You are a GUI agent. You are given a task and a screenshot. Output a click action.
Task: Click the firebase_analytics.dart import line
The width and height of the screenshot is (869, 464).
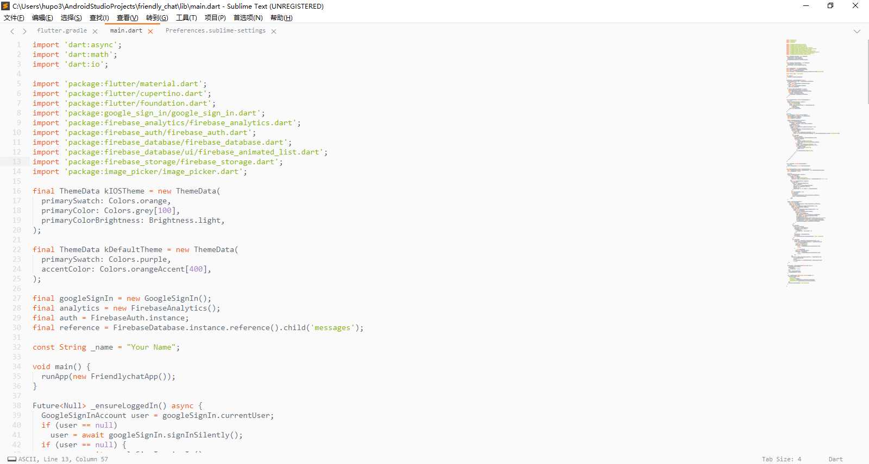167,123
